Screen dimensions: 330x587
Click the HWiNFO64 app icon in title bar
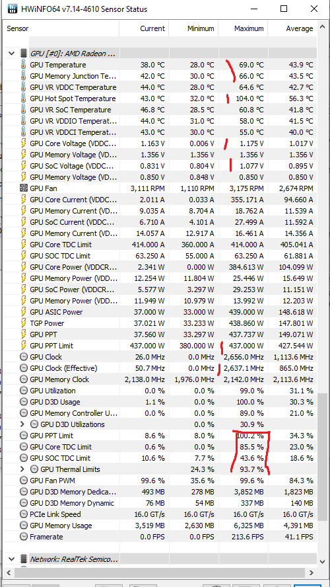(13, 9)
